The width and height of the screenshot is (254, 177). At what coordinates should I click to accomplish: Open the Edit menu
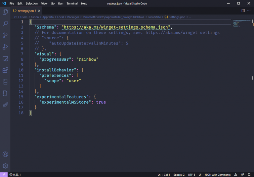point(20,3)
